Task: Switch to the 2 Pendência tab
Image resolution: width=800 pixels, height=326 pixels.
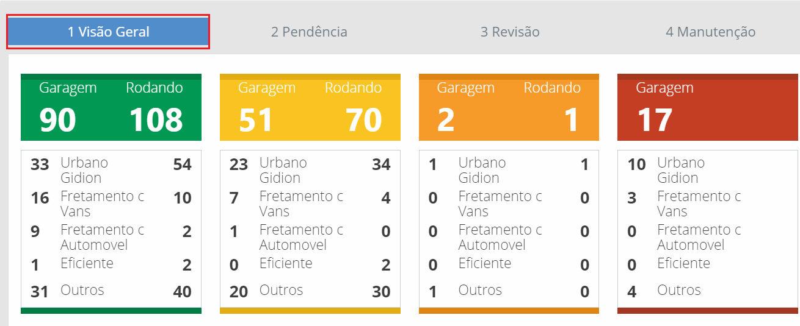Action: pyautogui.click(x=309, y=32)
